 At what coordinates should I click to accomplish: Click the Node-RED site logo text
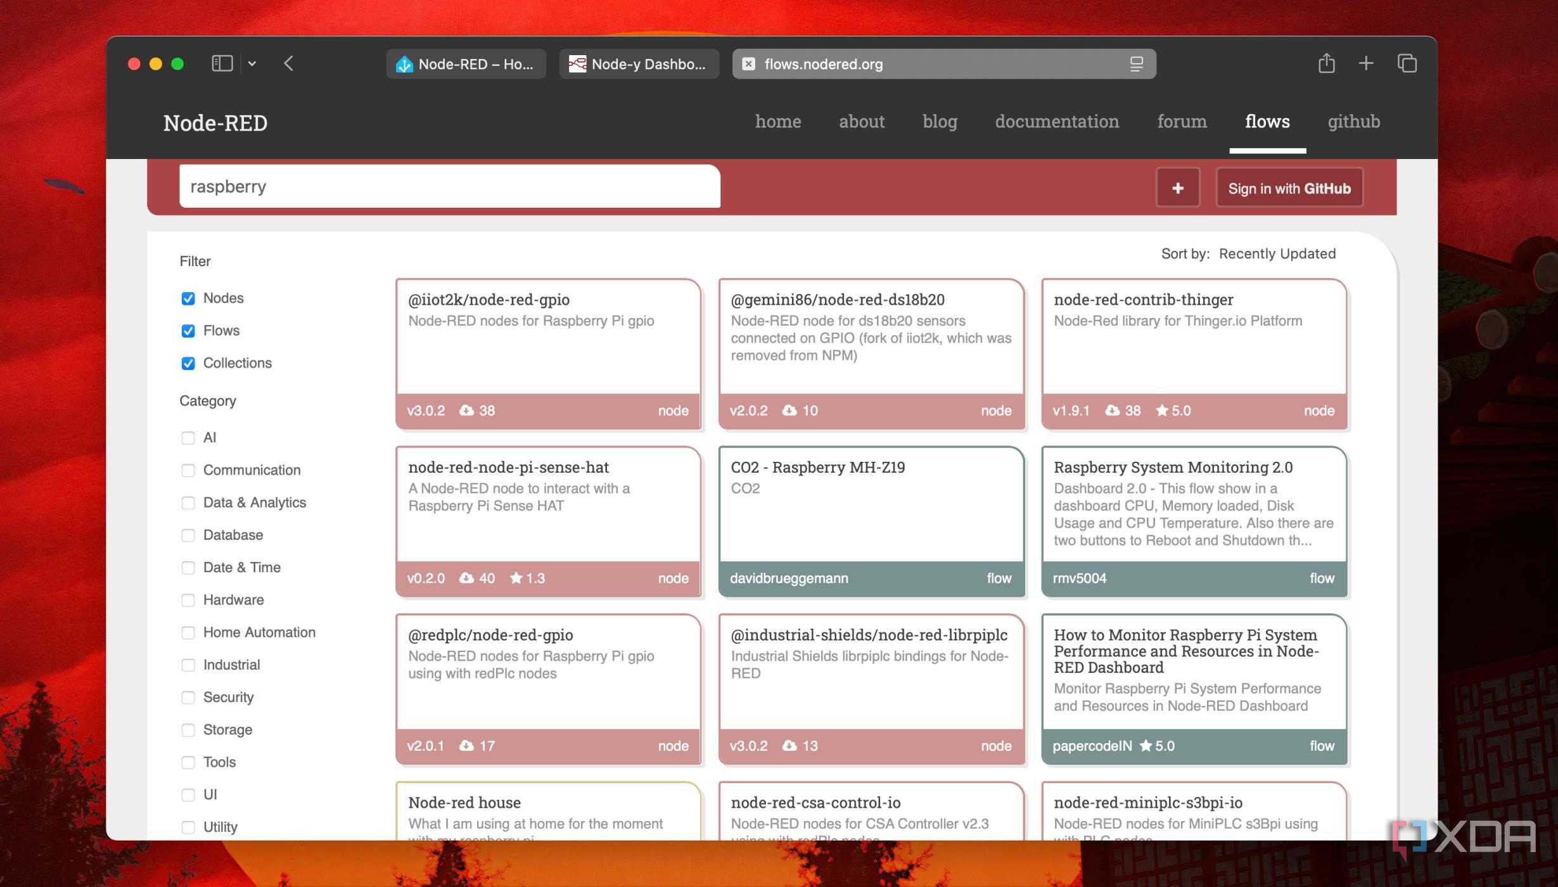point(215,122)
